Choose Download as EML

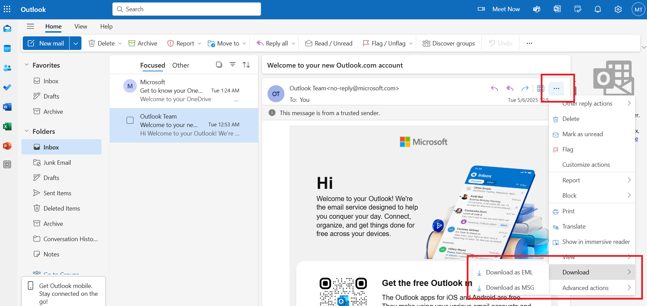pos(511,272)
